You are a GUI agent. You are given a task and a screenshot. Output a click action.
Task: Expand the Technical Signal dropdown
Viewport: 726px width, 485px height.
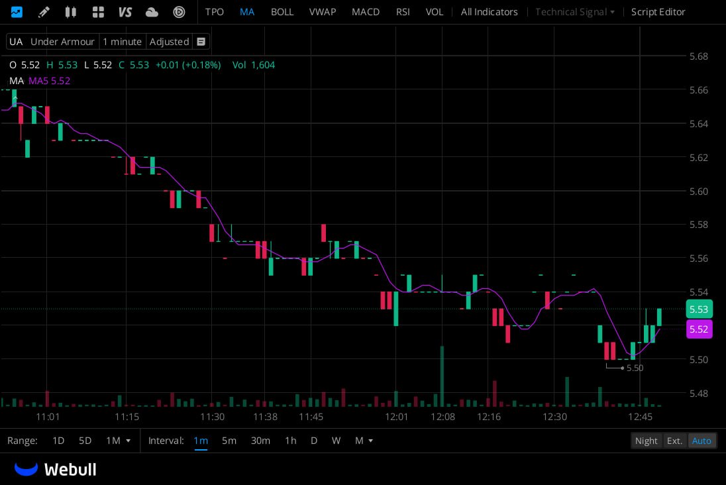coord(574,12)
